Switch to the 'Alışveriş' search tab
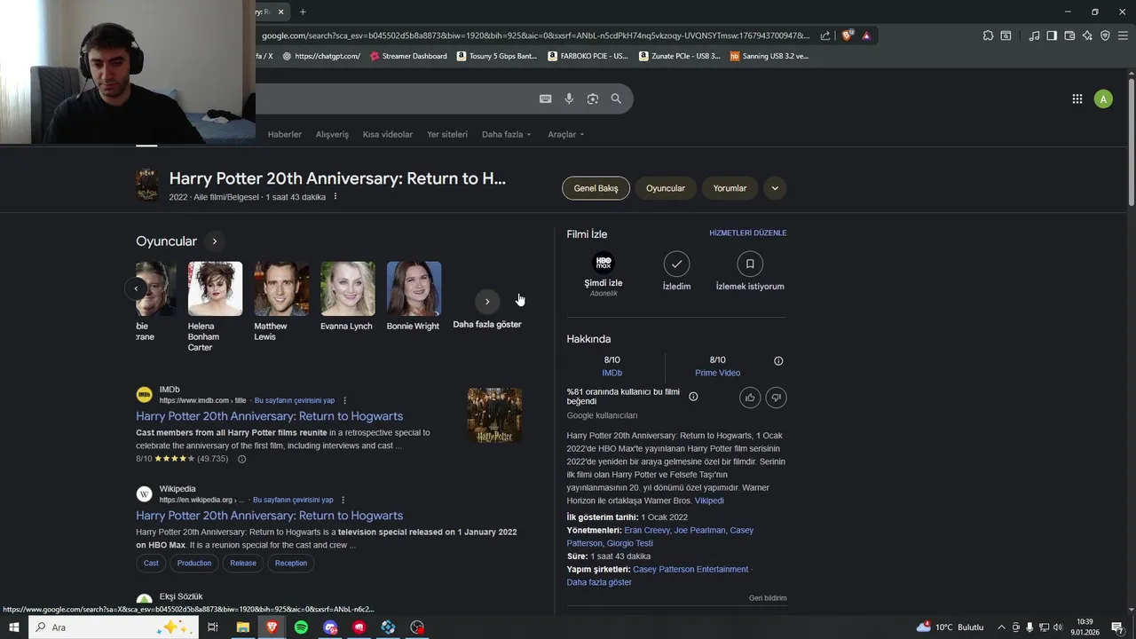 [332, 134]
